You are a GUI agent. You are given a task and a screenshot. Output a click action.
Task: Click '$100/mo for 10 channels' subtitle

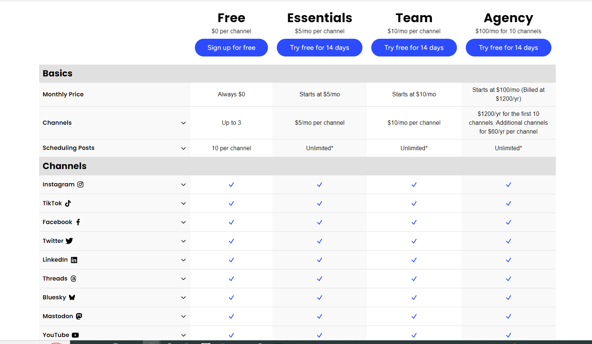pos(509,31)
